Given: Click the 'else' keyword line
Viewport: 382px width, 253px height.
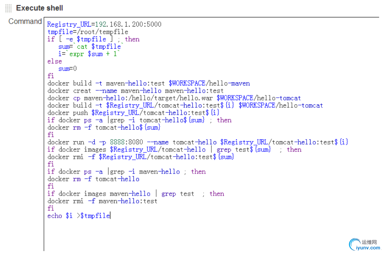Looking at the screenshot, I should 55,61.
